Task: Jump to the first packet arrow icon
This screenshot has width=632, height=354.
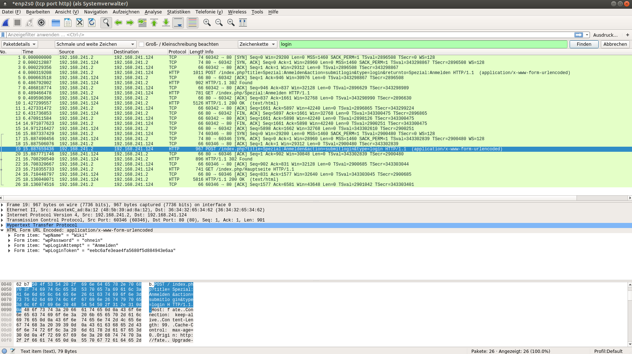Action: click(154, 23)
